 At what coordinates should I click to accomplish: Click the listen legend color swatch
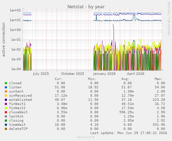[6, 87]
